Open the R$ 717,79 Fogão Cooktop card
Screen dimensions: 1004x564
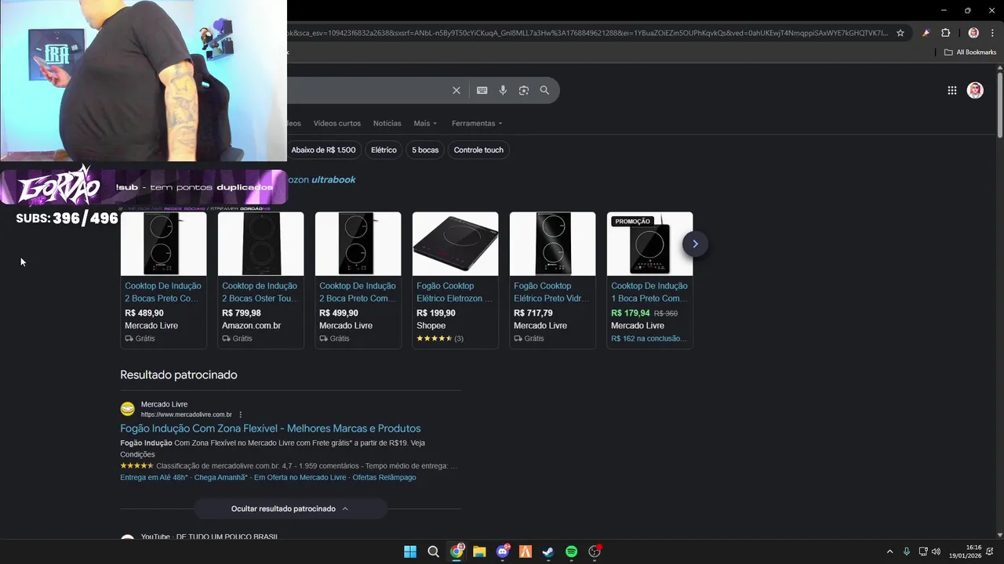pos(552,280)
